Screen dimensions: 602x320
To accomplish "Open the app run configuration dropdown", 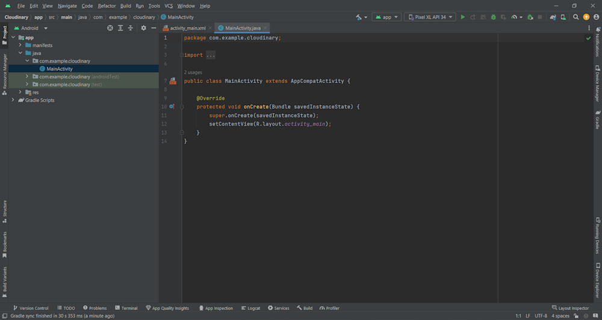I will click(x=386, y=17).
